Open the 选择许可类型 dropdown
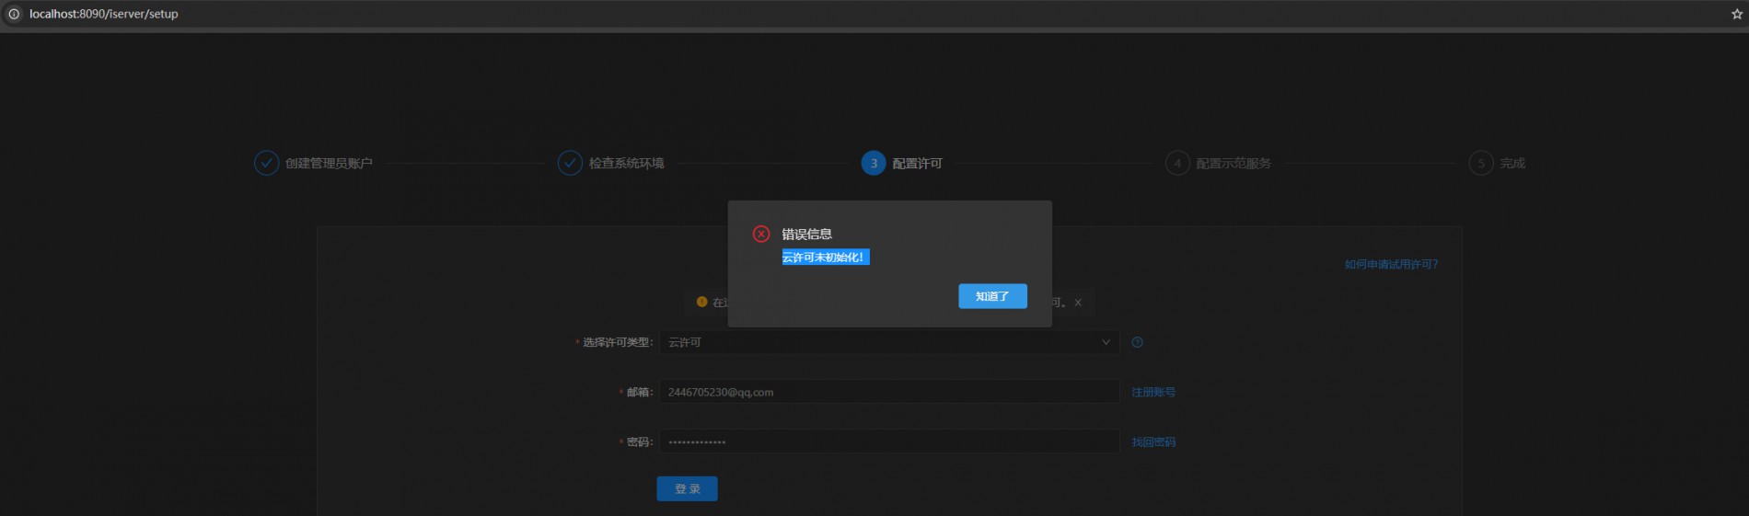The image size is (1749, 516). tap(884, 342)
